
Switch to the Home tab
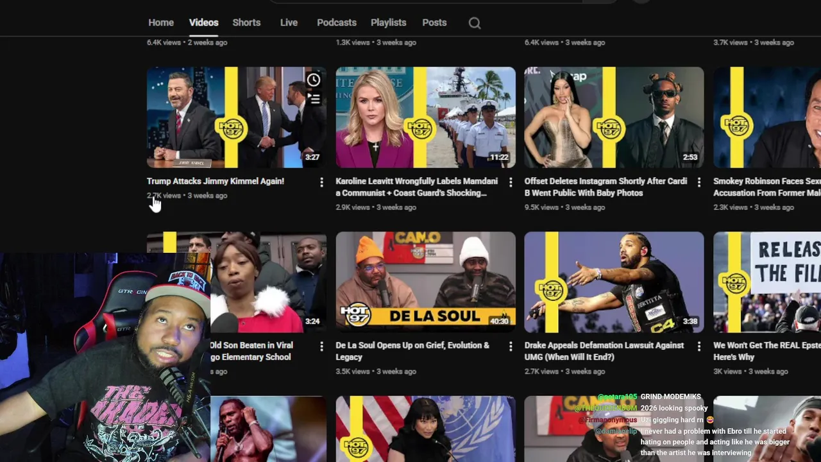[x=161, y=22]
